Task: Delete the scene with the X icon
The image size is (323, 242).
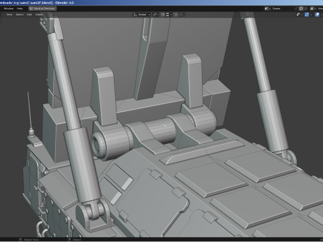Action: pos(306,9)
